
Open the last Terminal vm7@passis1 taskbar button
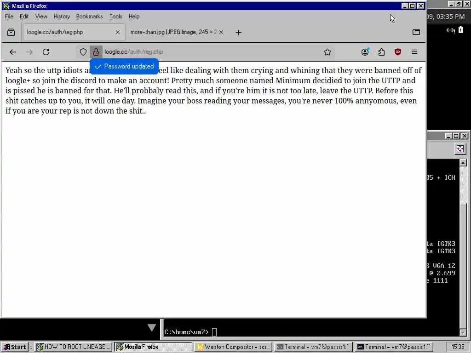[x=393, y=347]
